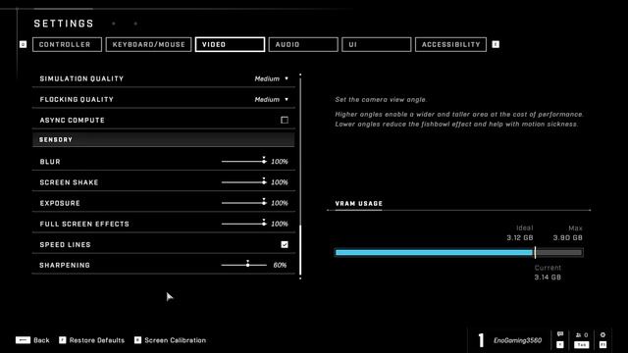Click the settings list vertical scrollbar

pyautogui.click(x=300, y=176)
